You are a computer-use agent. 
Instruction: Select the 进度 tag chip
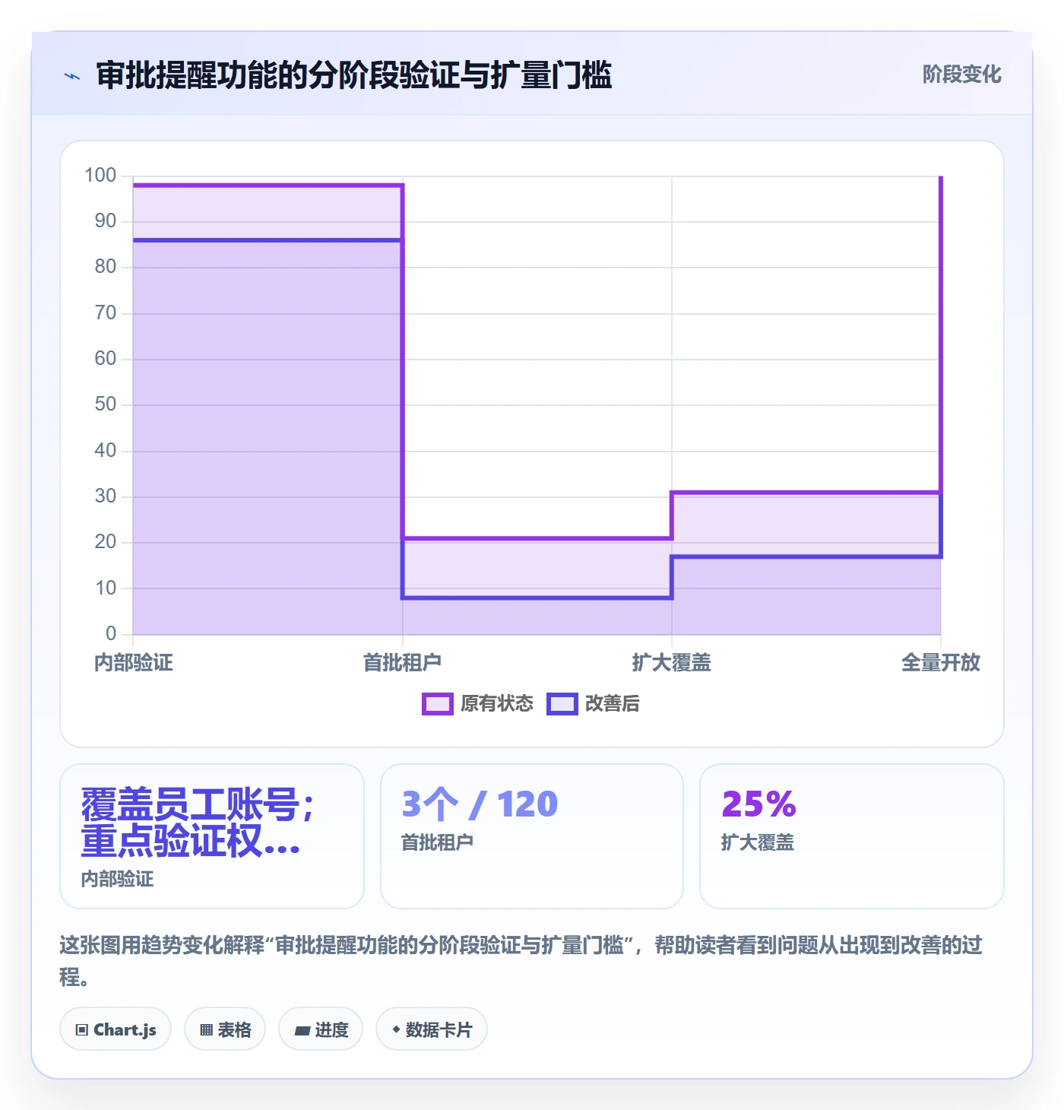tap(321, 1029)
